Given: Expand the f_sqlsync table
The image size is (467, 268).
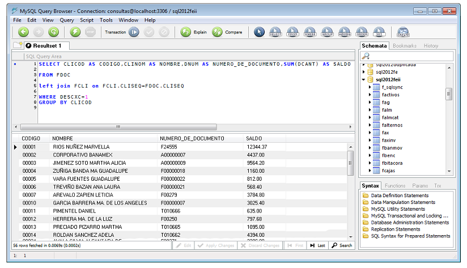Looking at the screenshot, I should (x=370, y=87).
